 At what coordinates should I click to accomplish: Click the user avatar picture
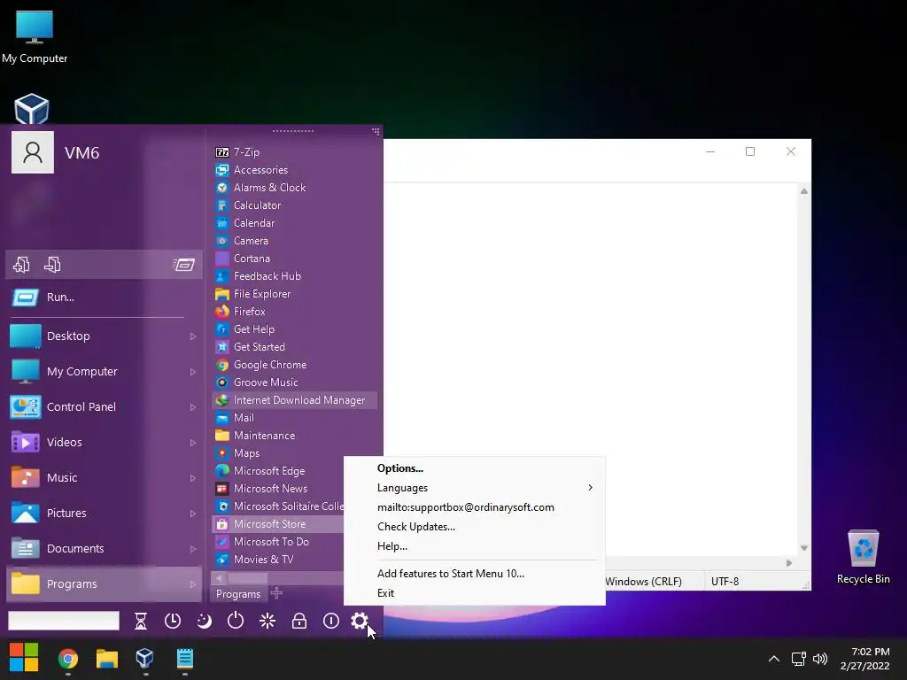coord(33,152)
